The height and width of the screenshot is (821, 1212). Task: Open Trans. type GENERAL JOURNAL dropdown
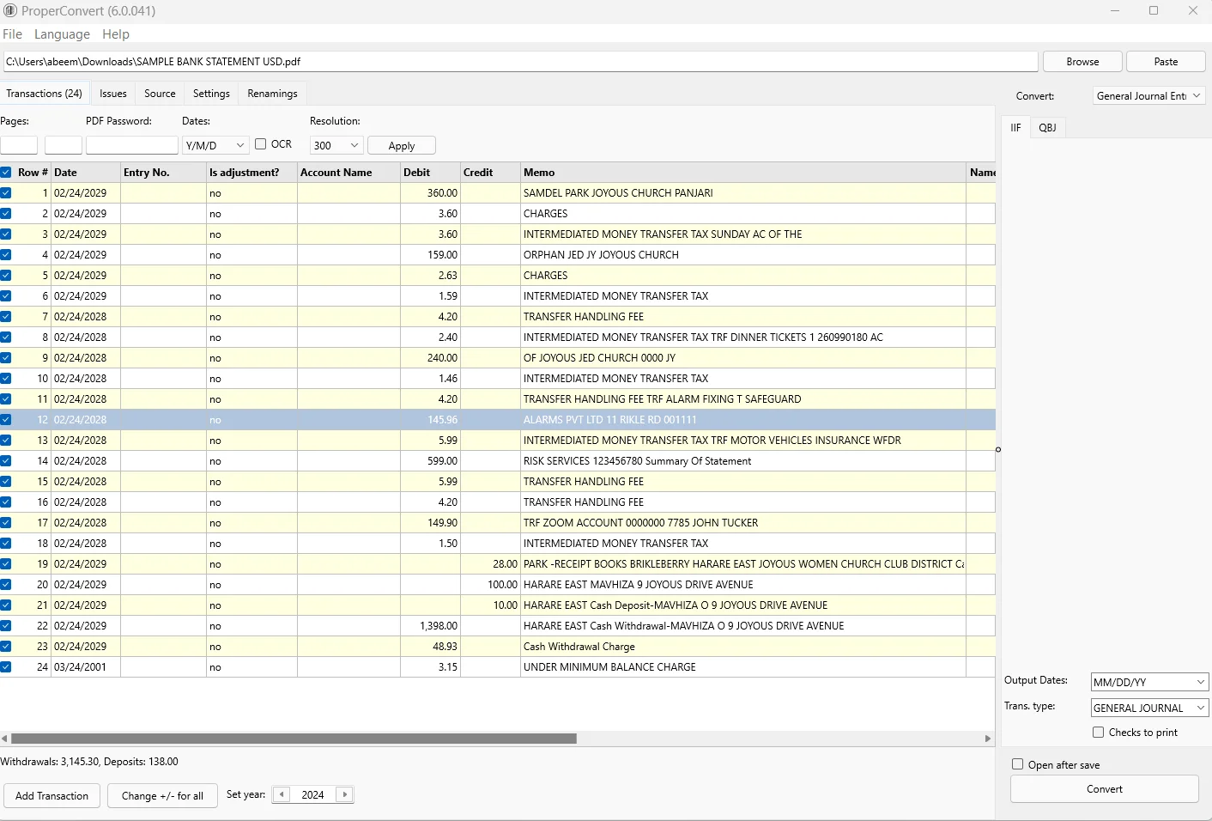[x=1149, y=708]
